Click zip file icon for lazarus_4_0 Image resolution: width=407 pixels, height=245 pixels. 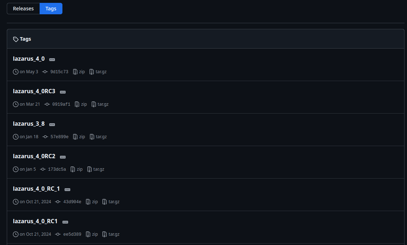[75, 72]
